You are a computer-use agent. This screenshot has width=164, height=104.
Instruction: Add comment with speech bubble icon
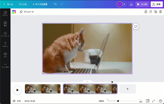coord(136,26)
